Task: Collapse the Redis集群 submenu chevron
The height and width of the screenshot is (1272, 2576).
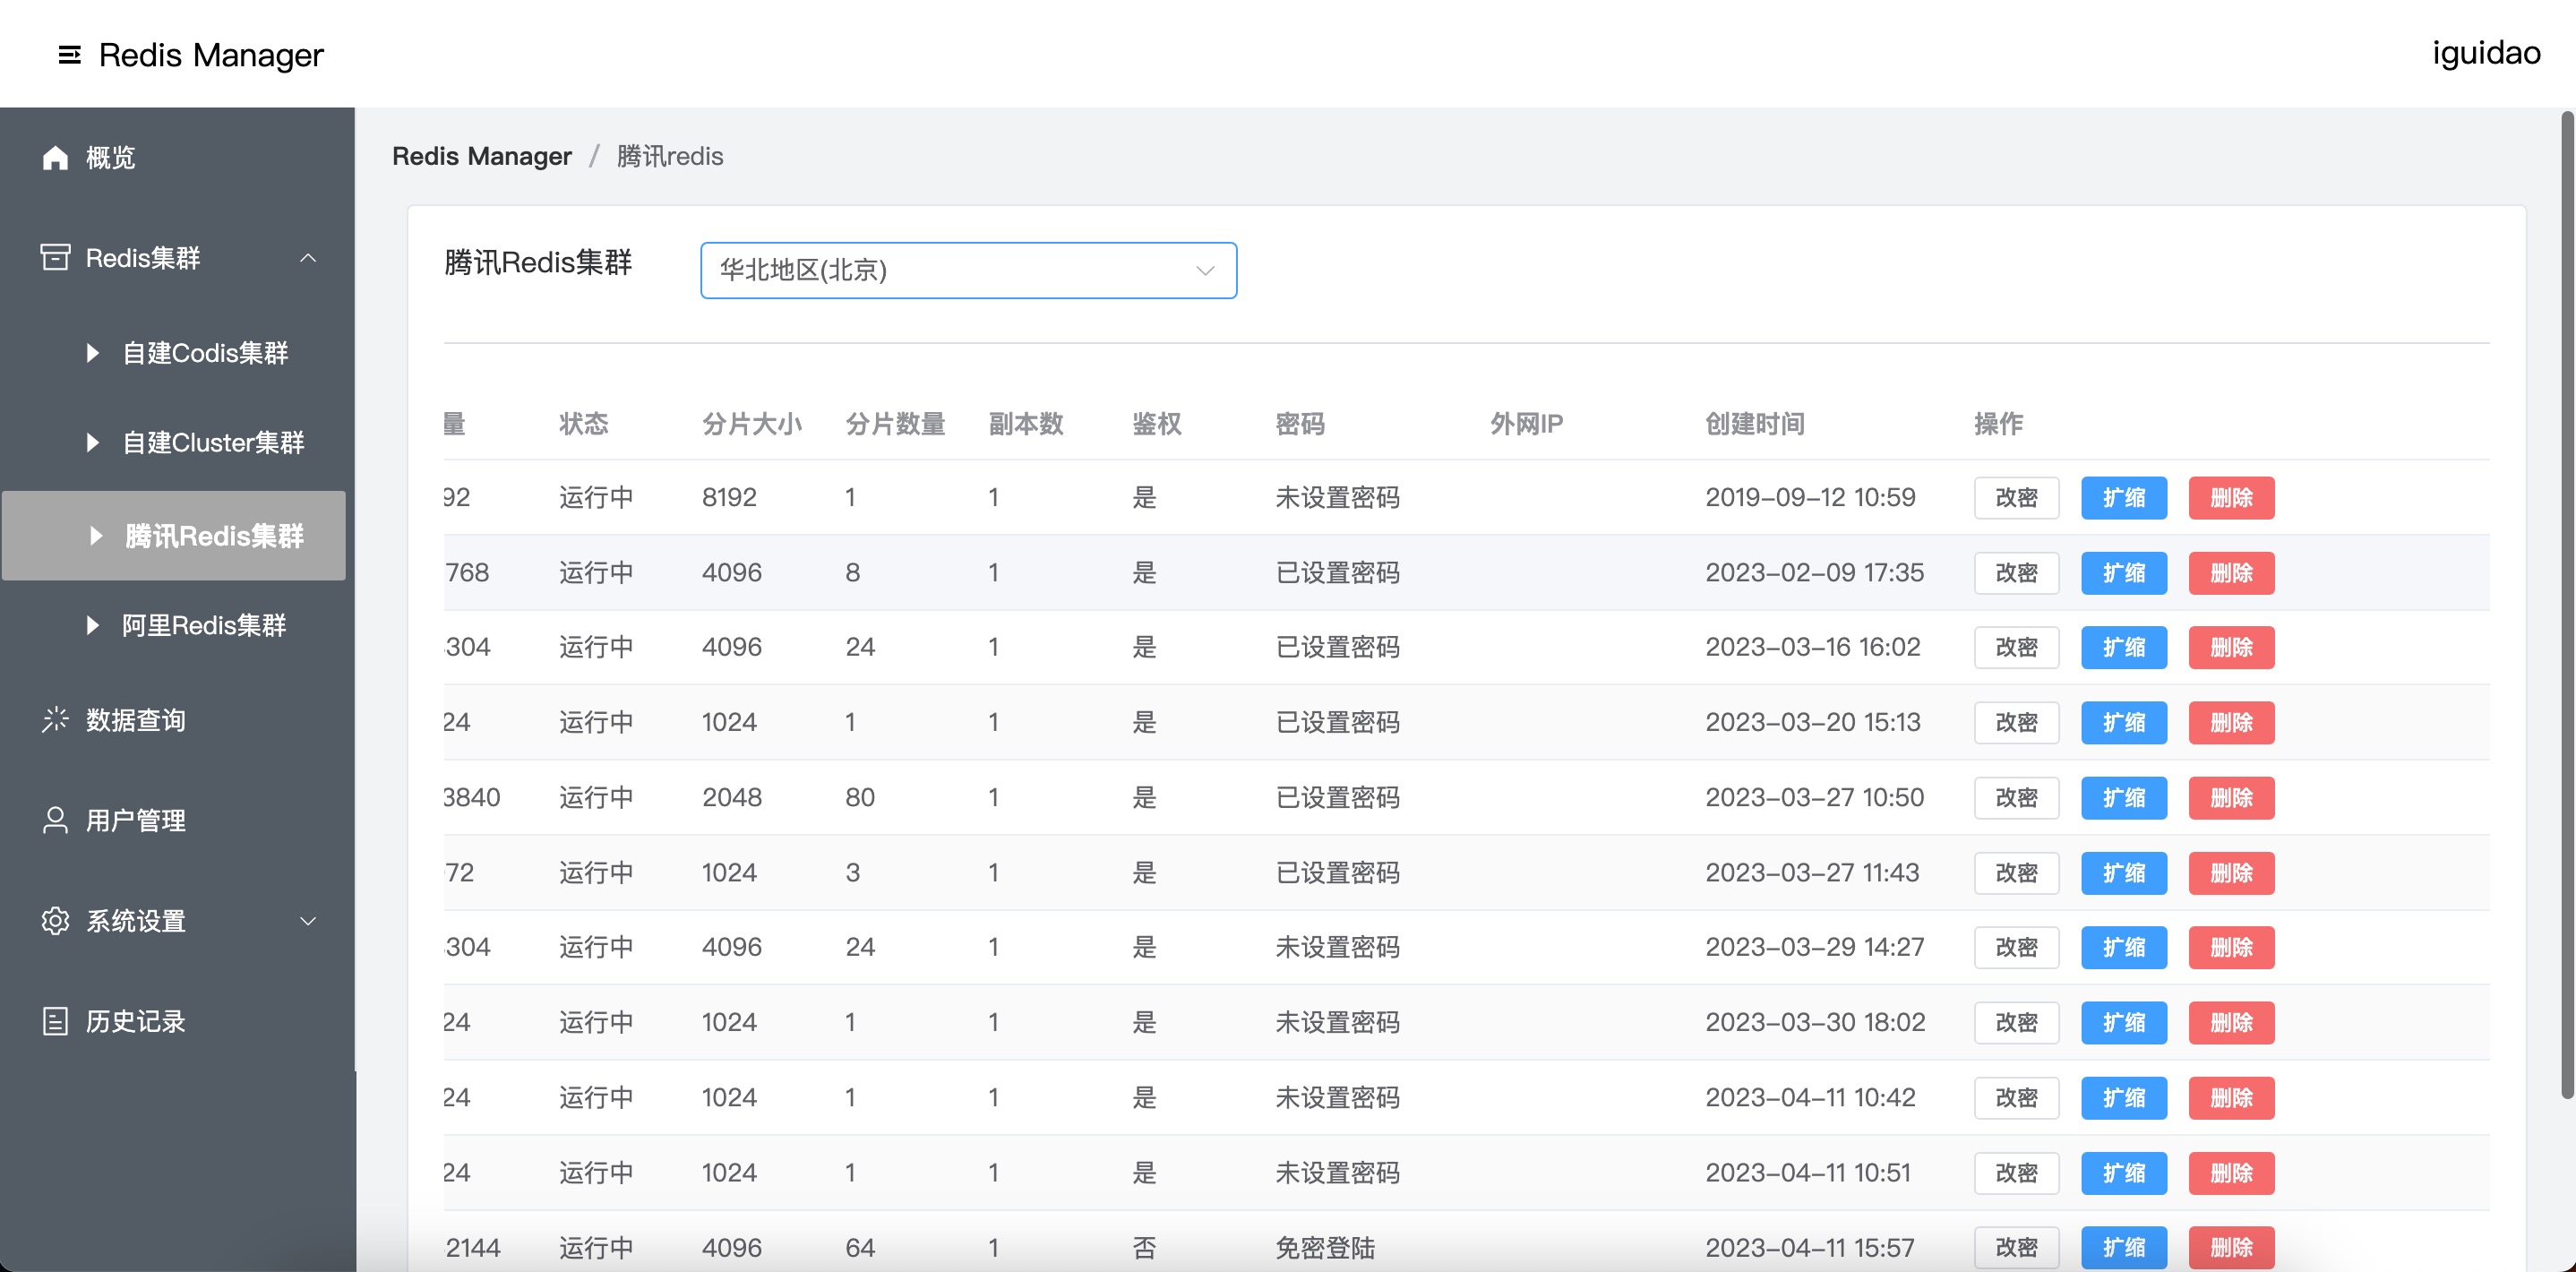Action: pos(308,258)
